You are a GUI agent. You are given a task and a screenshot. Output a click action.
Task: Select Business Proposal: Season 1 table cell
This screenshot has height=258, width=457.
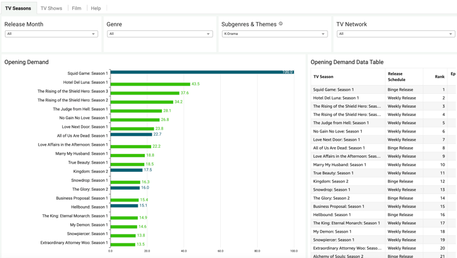click(x=348, y=207)
